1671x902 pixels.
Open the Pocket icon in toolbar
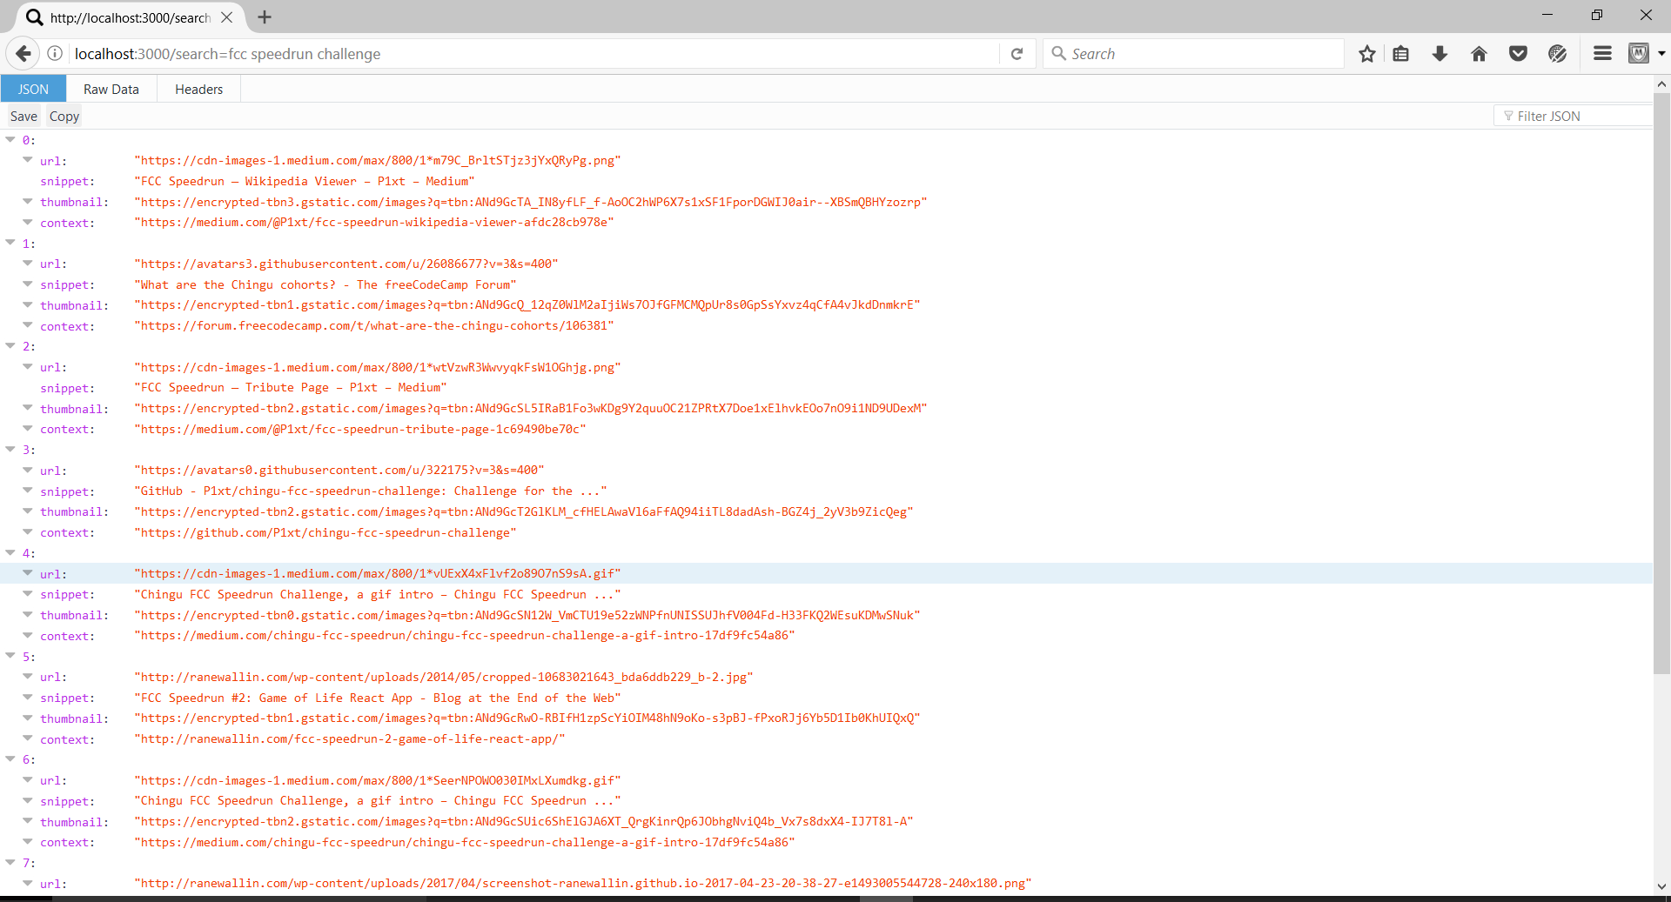pyautogui.click(x=1518, y=54)
